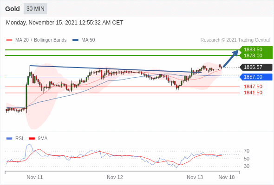Click the blue MA 50 legend swatch
The height and width of the screenshot is (185, 274).
75,40
